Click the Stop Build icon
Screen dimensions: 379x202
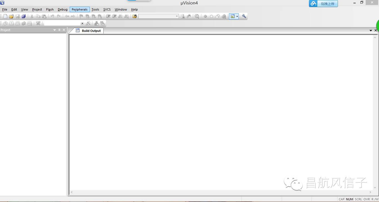pos(30,23)
